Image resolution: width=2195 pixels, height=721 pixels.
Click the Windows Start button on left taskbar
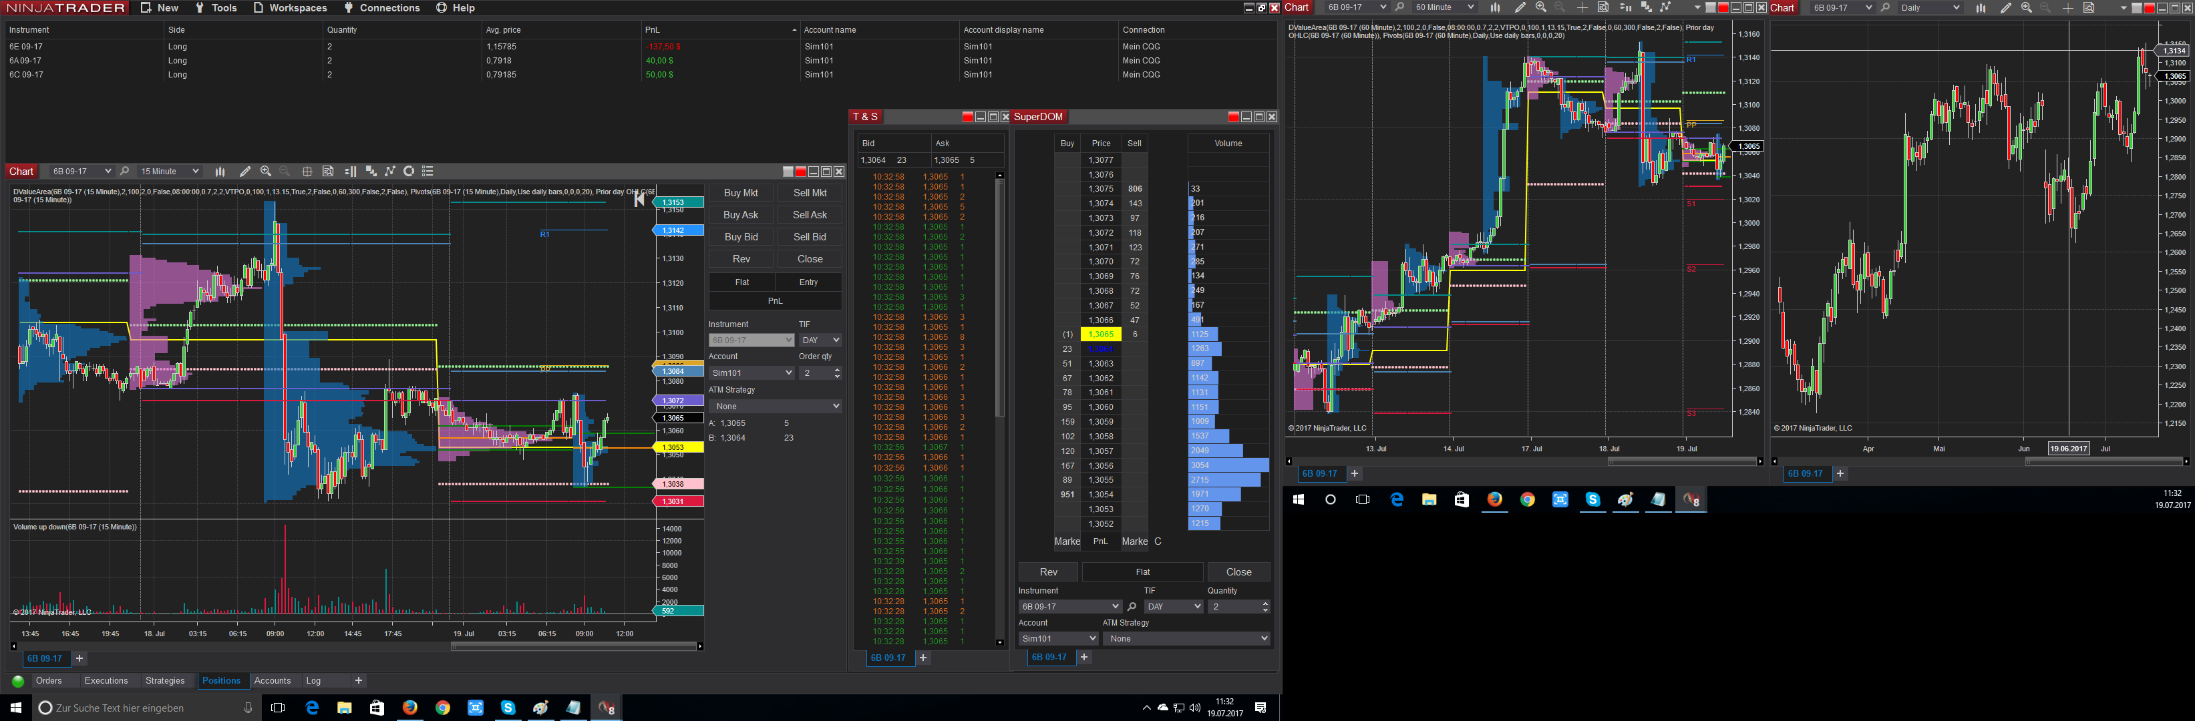click(x=15, y=708)
